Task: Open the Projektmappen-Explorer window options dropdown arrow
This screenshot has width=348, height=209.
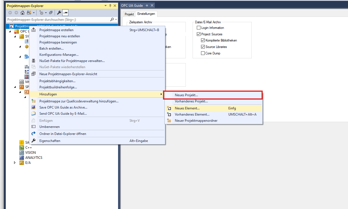Action: [105, 6]
